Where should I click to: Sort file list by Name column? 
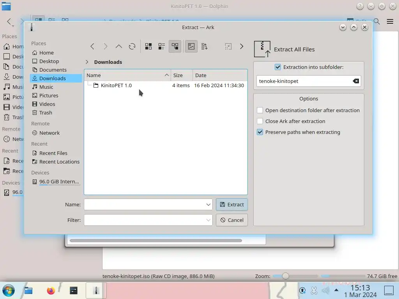[127, 75]
